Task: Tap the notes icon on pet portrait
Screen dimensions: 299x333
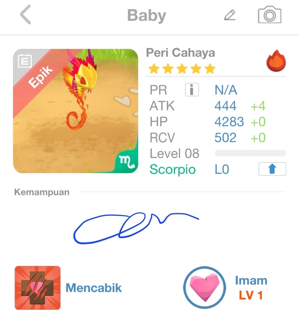Action: [25, 61]
